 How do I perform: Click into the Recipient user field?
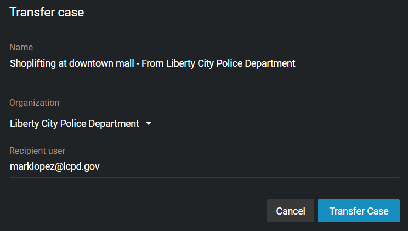(x=204, y=167)
